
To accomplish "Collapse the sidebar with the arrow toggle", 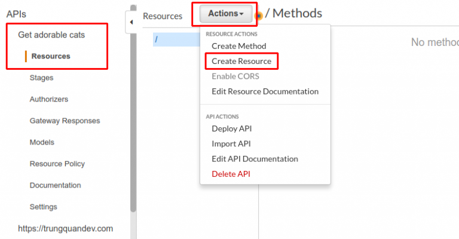I will click(x=131, y=23).
